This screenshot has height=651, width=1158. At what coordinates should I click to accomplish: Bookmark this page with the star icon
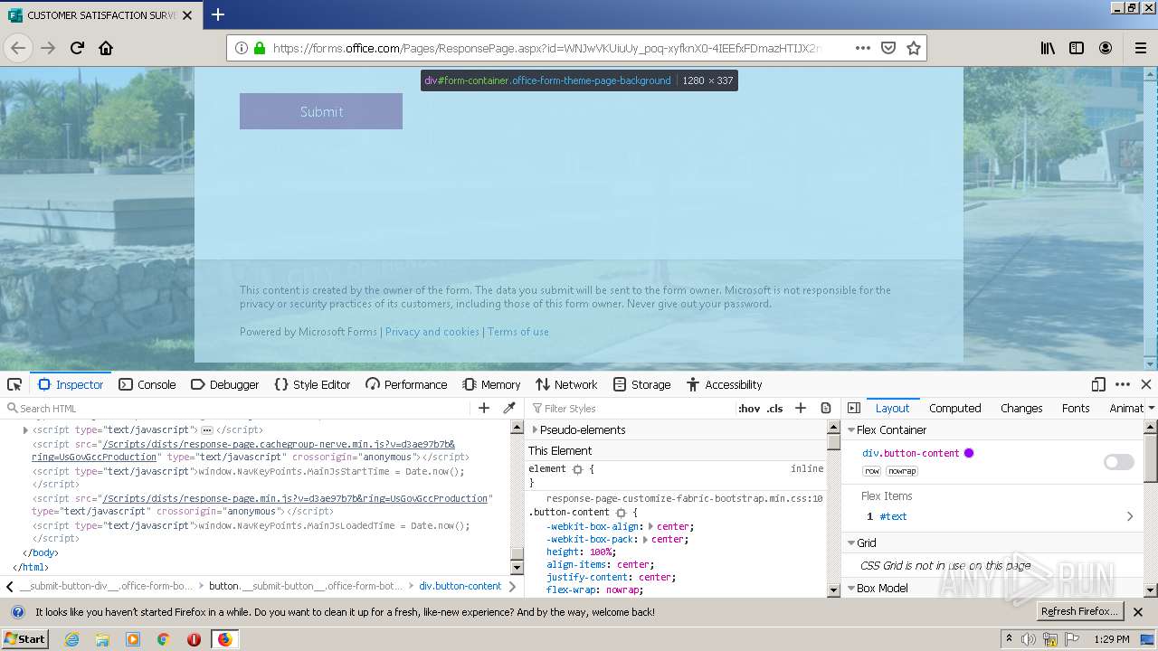pyautogui.click(x=914, y=48)
